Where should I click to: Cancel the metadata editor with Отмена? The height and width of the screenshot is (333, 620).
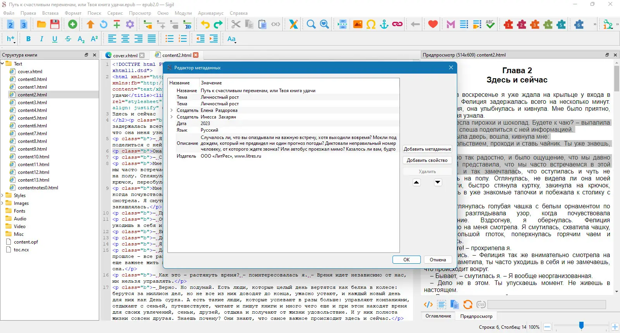[438, 260]
